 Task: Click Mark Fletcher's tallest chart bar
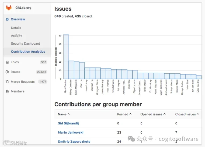(x=66, y=57)
